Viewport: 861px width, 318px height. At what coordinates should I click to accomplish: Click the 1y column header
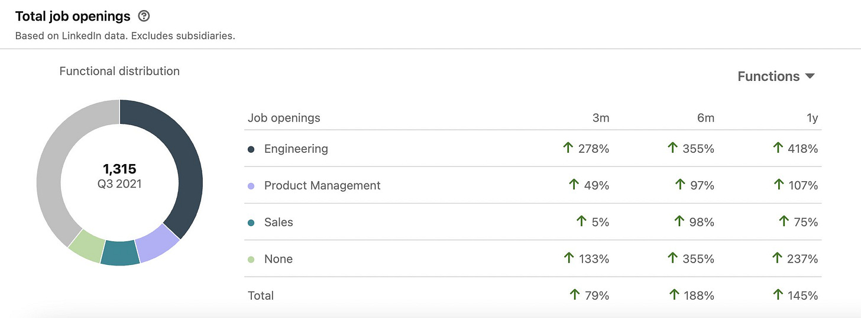click(x=813, y=118)
